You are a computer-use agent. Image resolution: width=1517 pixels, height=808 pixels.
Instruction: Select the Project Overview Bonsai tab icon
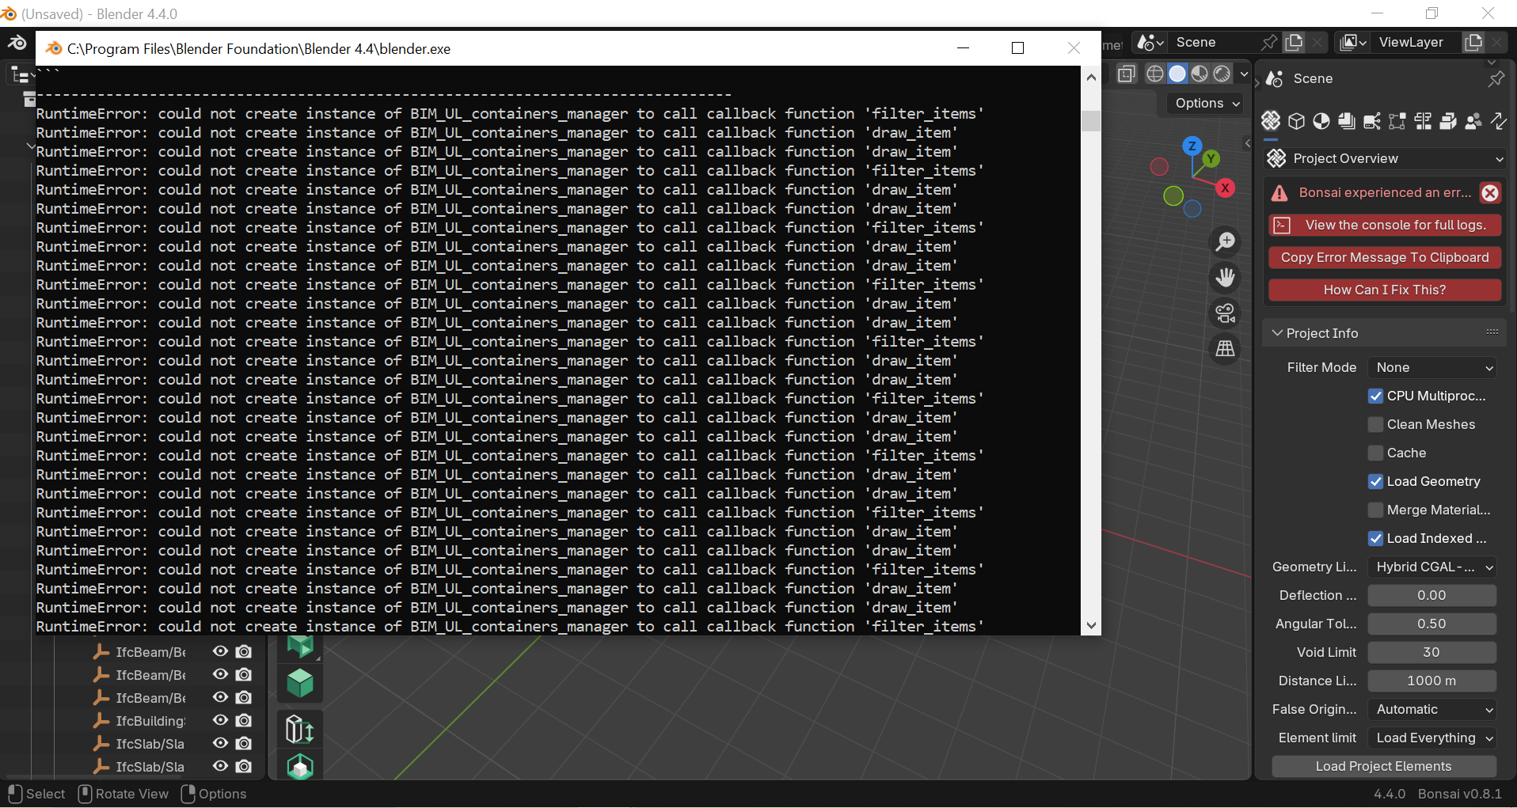1271,121
